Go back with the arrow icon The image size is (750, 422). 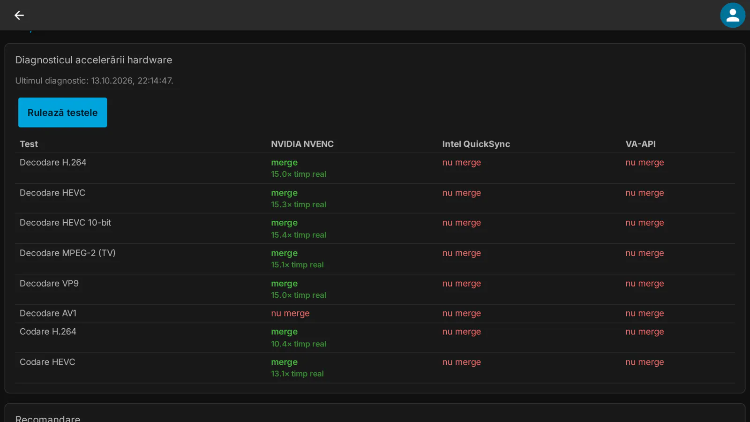(19, 15)
